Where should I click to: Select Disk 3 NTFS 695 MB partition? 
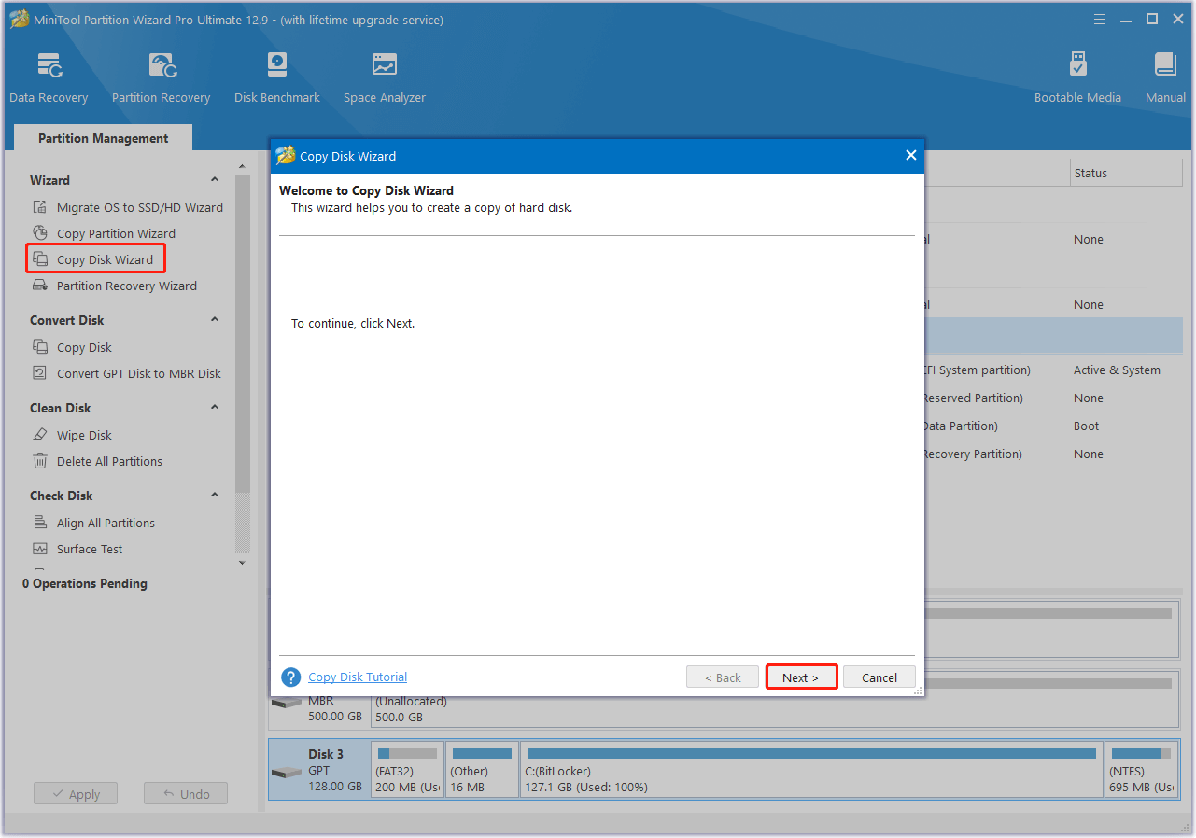[1142, 769]
